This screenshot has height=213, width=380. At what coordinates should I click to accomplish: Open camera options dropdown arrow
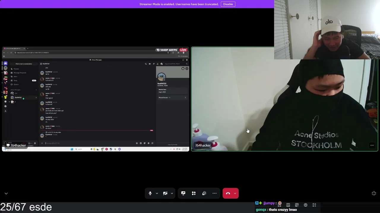[x=172, y=193]
